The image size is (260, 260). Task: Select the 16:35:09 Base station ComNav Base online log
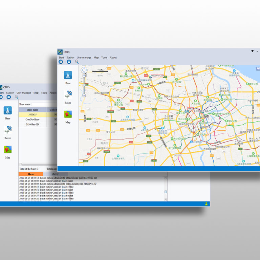coord(46,181)
